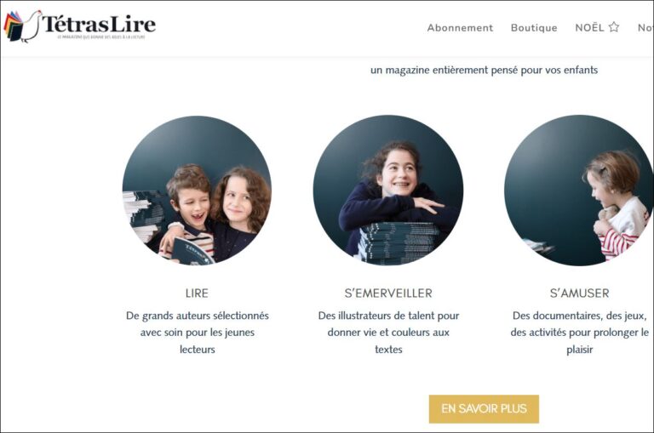The image size is (654, 433).
Task: Click the TétrasLire wordmark text
Action: tap(99, 24)
